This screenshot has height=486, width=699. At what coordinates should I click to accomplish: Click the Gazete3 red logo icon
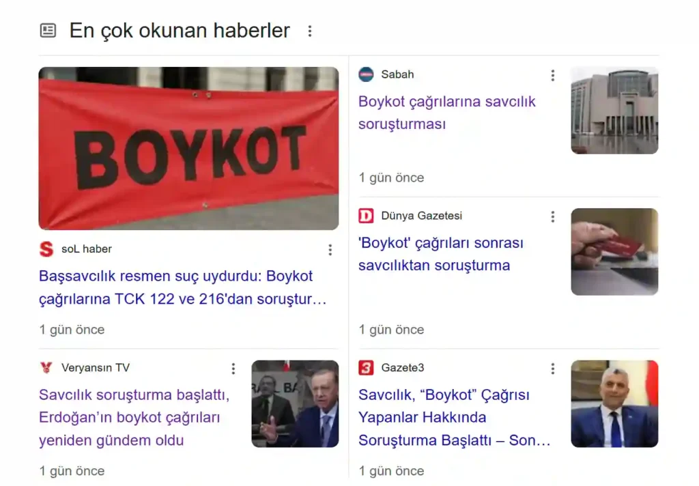point(366,368)
